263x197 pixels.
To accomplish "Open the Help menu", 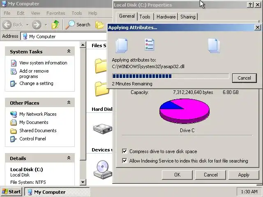I will [92, 13].
